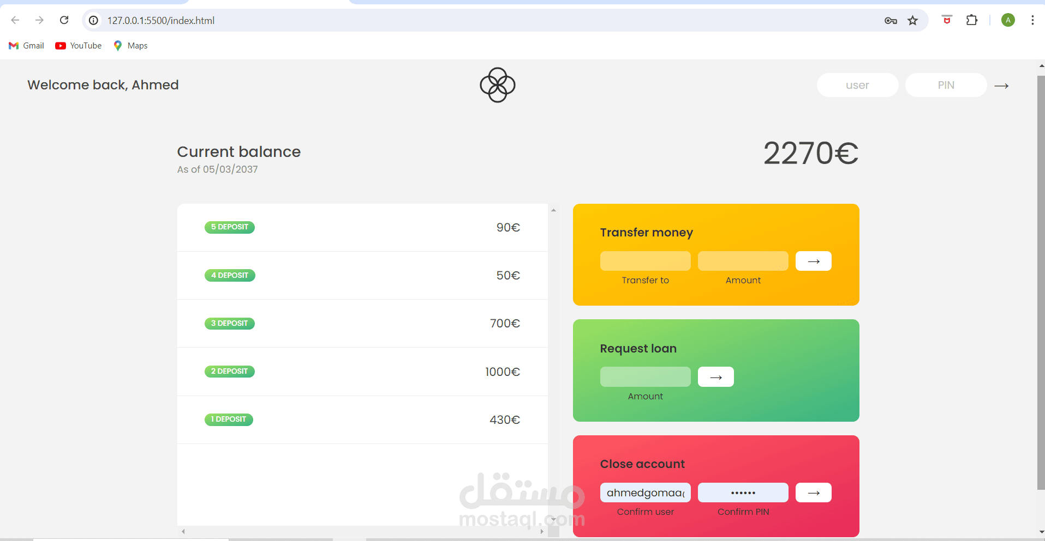1045x541 pixels.
Task: Focus the transfer Amount input
Action: point(743,261)
